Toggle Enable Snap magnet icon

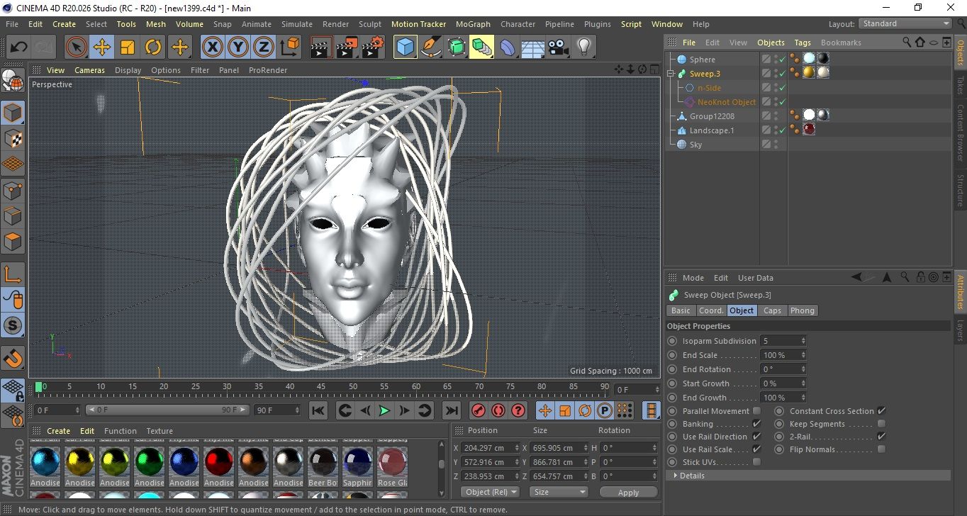tap(13, 357)
